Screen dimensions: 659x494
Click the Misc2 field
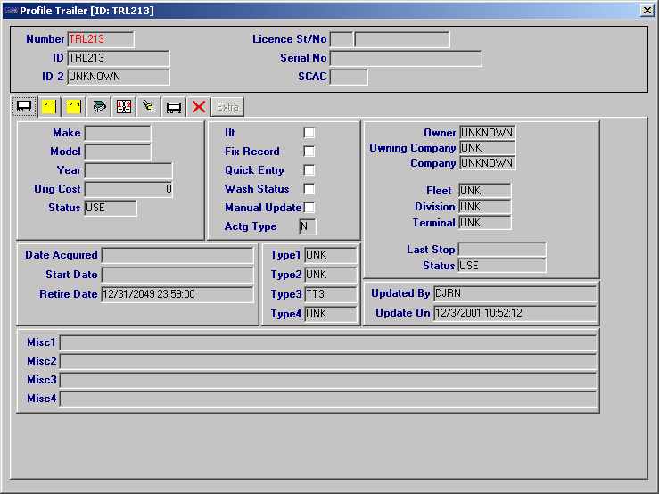pos(328,361)
